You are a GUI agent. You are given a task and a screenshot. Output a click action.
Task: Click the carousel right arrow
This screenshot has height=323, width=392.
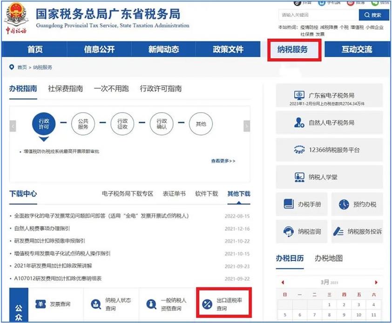click(247, 126)
